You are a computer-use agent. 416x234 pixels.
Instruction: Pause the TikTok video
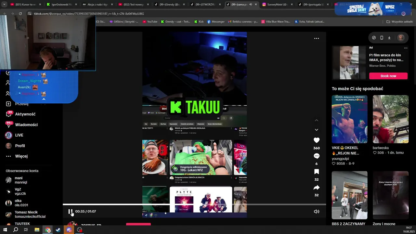(x=71, y=212)
